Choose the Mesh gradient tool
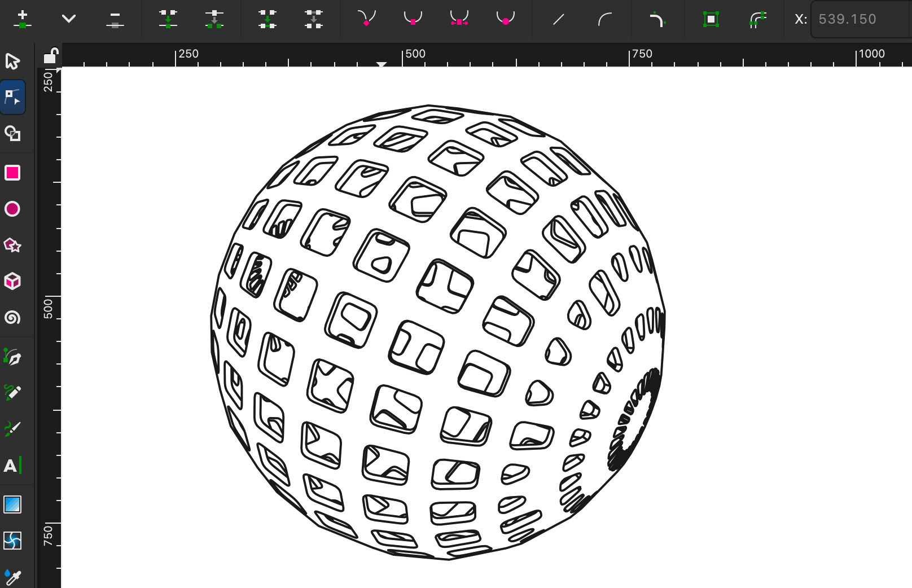 pos(12,541)
